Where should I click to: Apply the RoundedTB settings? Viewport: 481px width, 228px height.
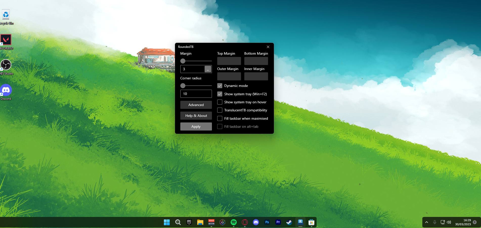(x=196, y=126)
